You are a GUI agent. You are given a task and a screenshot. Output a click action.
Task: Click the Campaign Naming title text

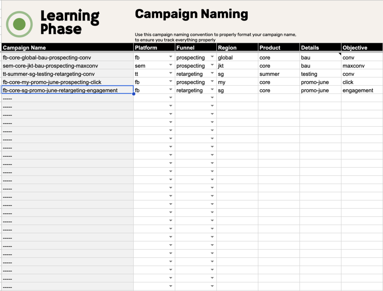(191, 14)
